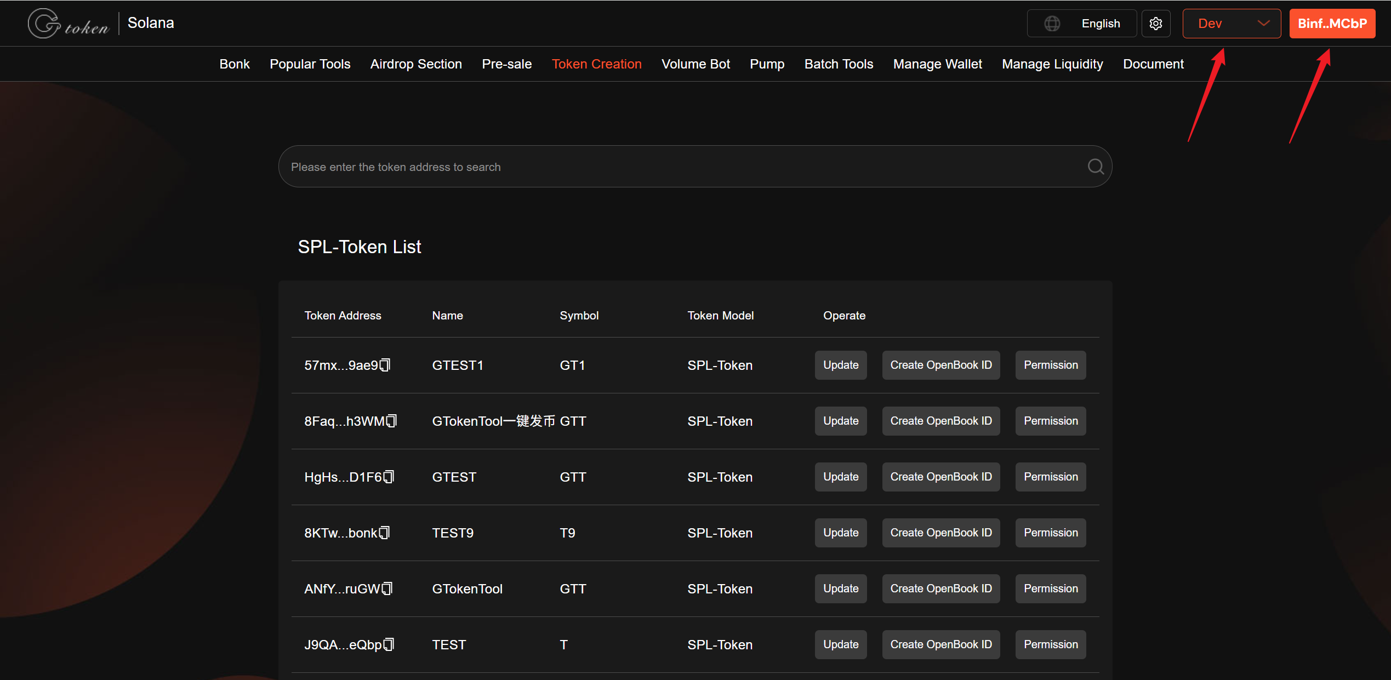The height and width of the screenshot is (680, 1391).
Task: Open the settings gear icon
Action: tap(1155, 24)
